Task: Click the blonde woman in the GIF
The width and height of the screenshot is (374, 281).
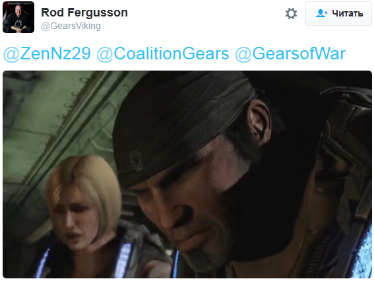Action: (84, 205)
